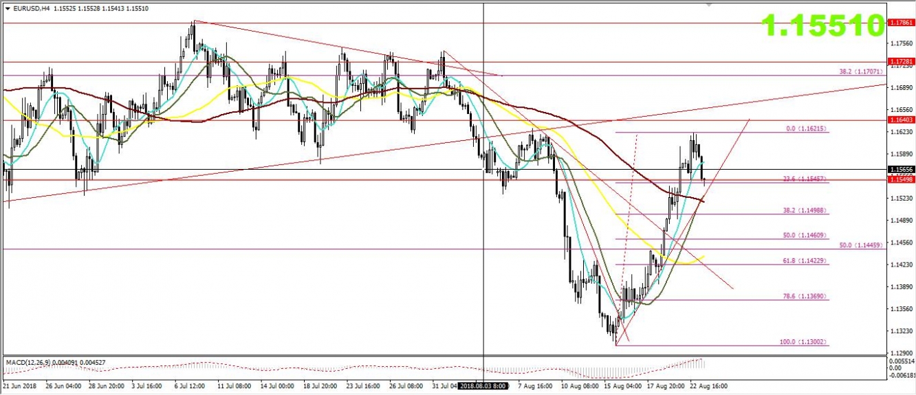Click the Fibonacci 38.2 (1.14988) label
Screen dimensions: 916x395
[x=806, y=210]
